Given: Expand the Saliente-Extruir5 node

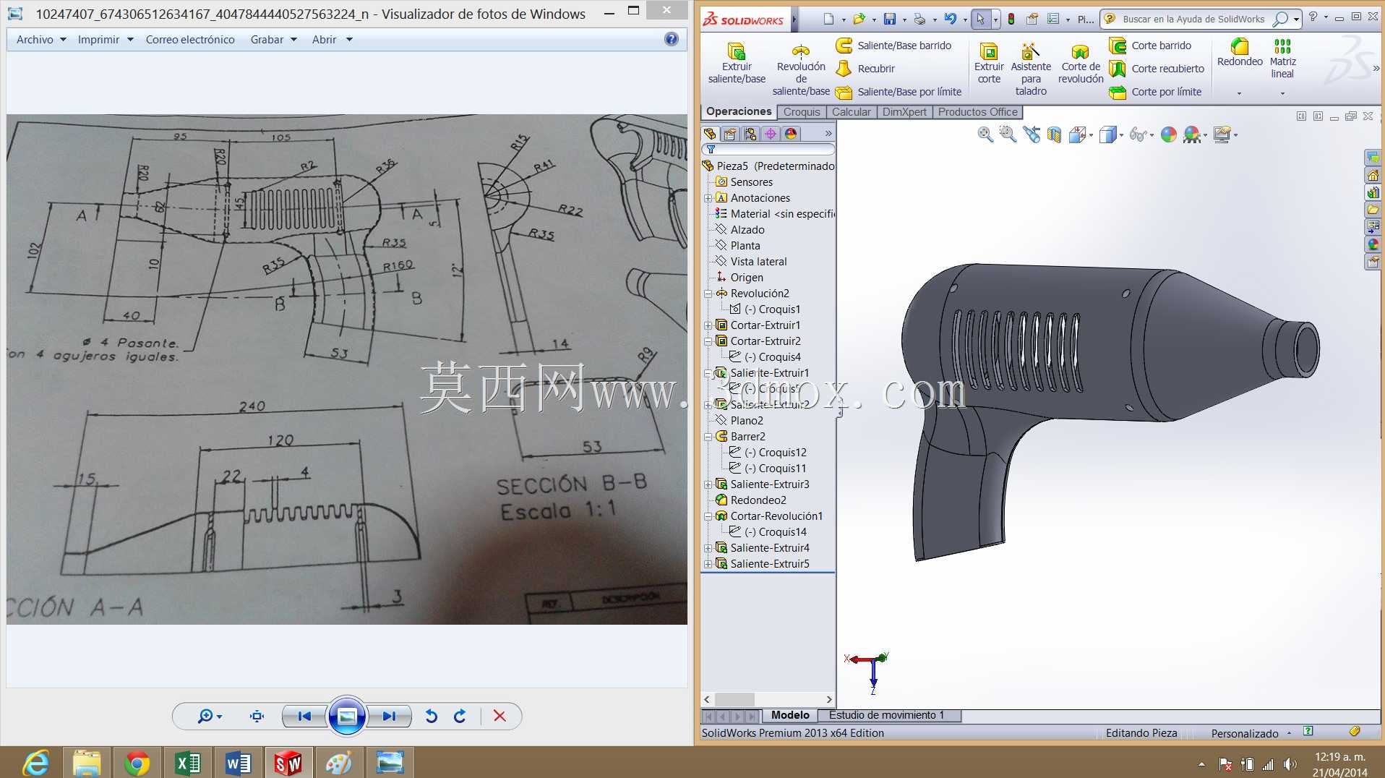Looking at the screenshot, I should [708, 564].
